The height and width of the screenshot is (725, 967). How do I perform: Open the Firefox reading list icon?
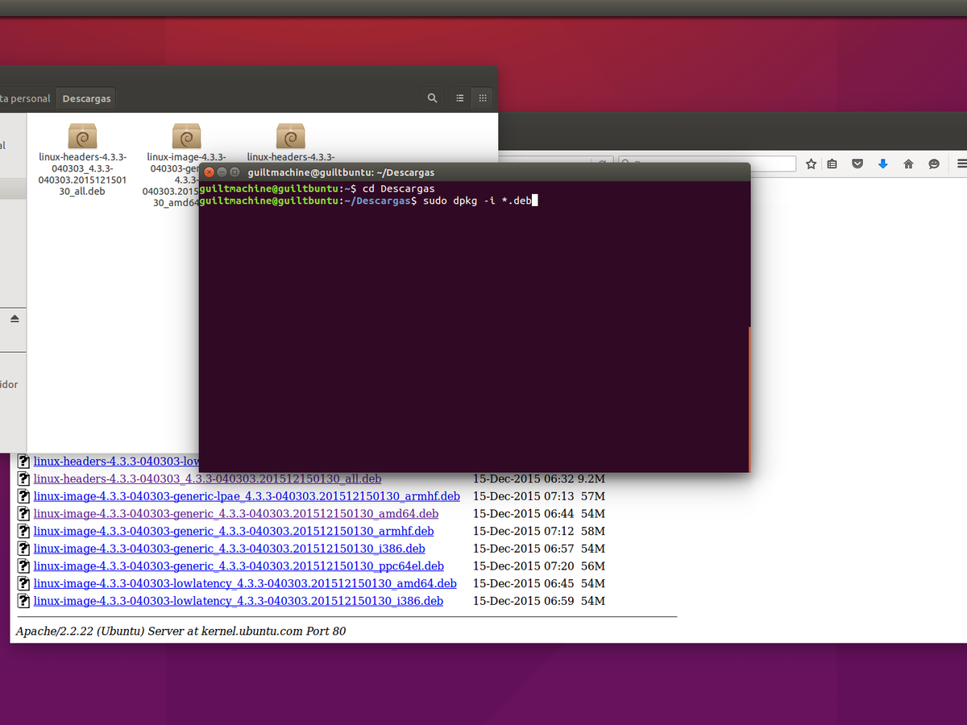tap(832, 164)
